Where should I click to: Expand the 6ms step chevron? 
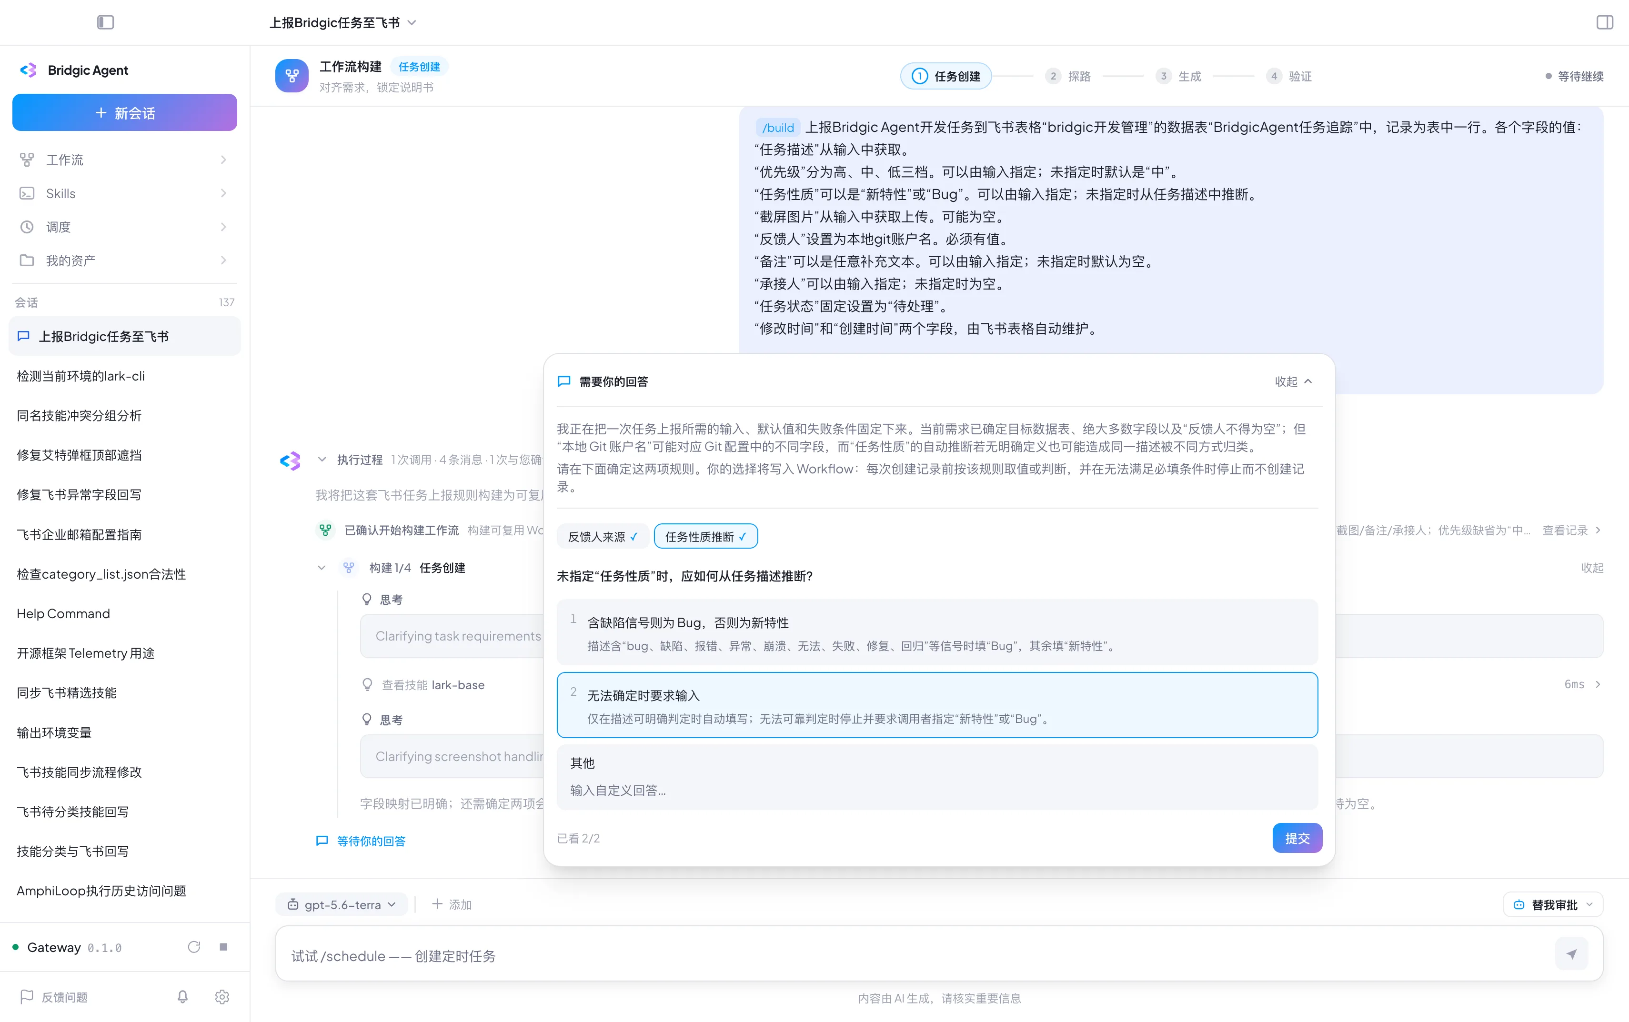pos(1598,684)
